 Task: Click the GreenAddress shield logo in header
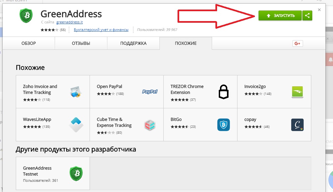pos(26,15)
